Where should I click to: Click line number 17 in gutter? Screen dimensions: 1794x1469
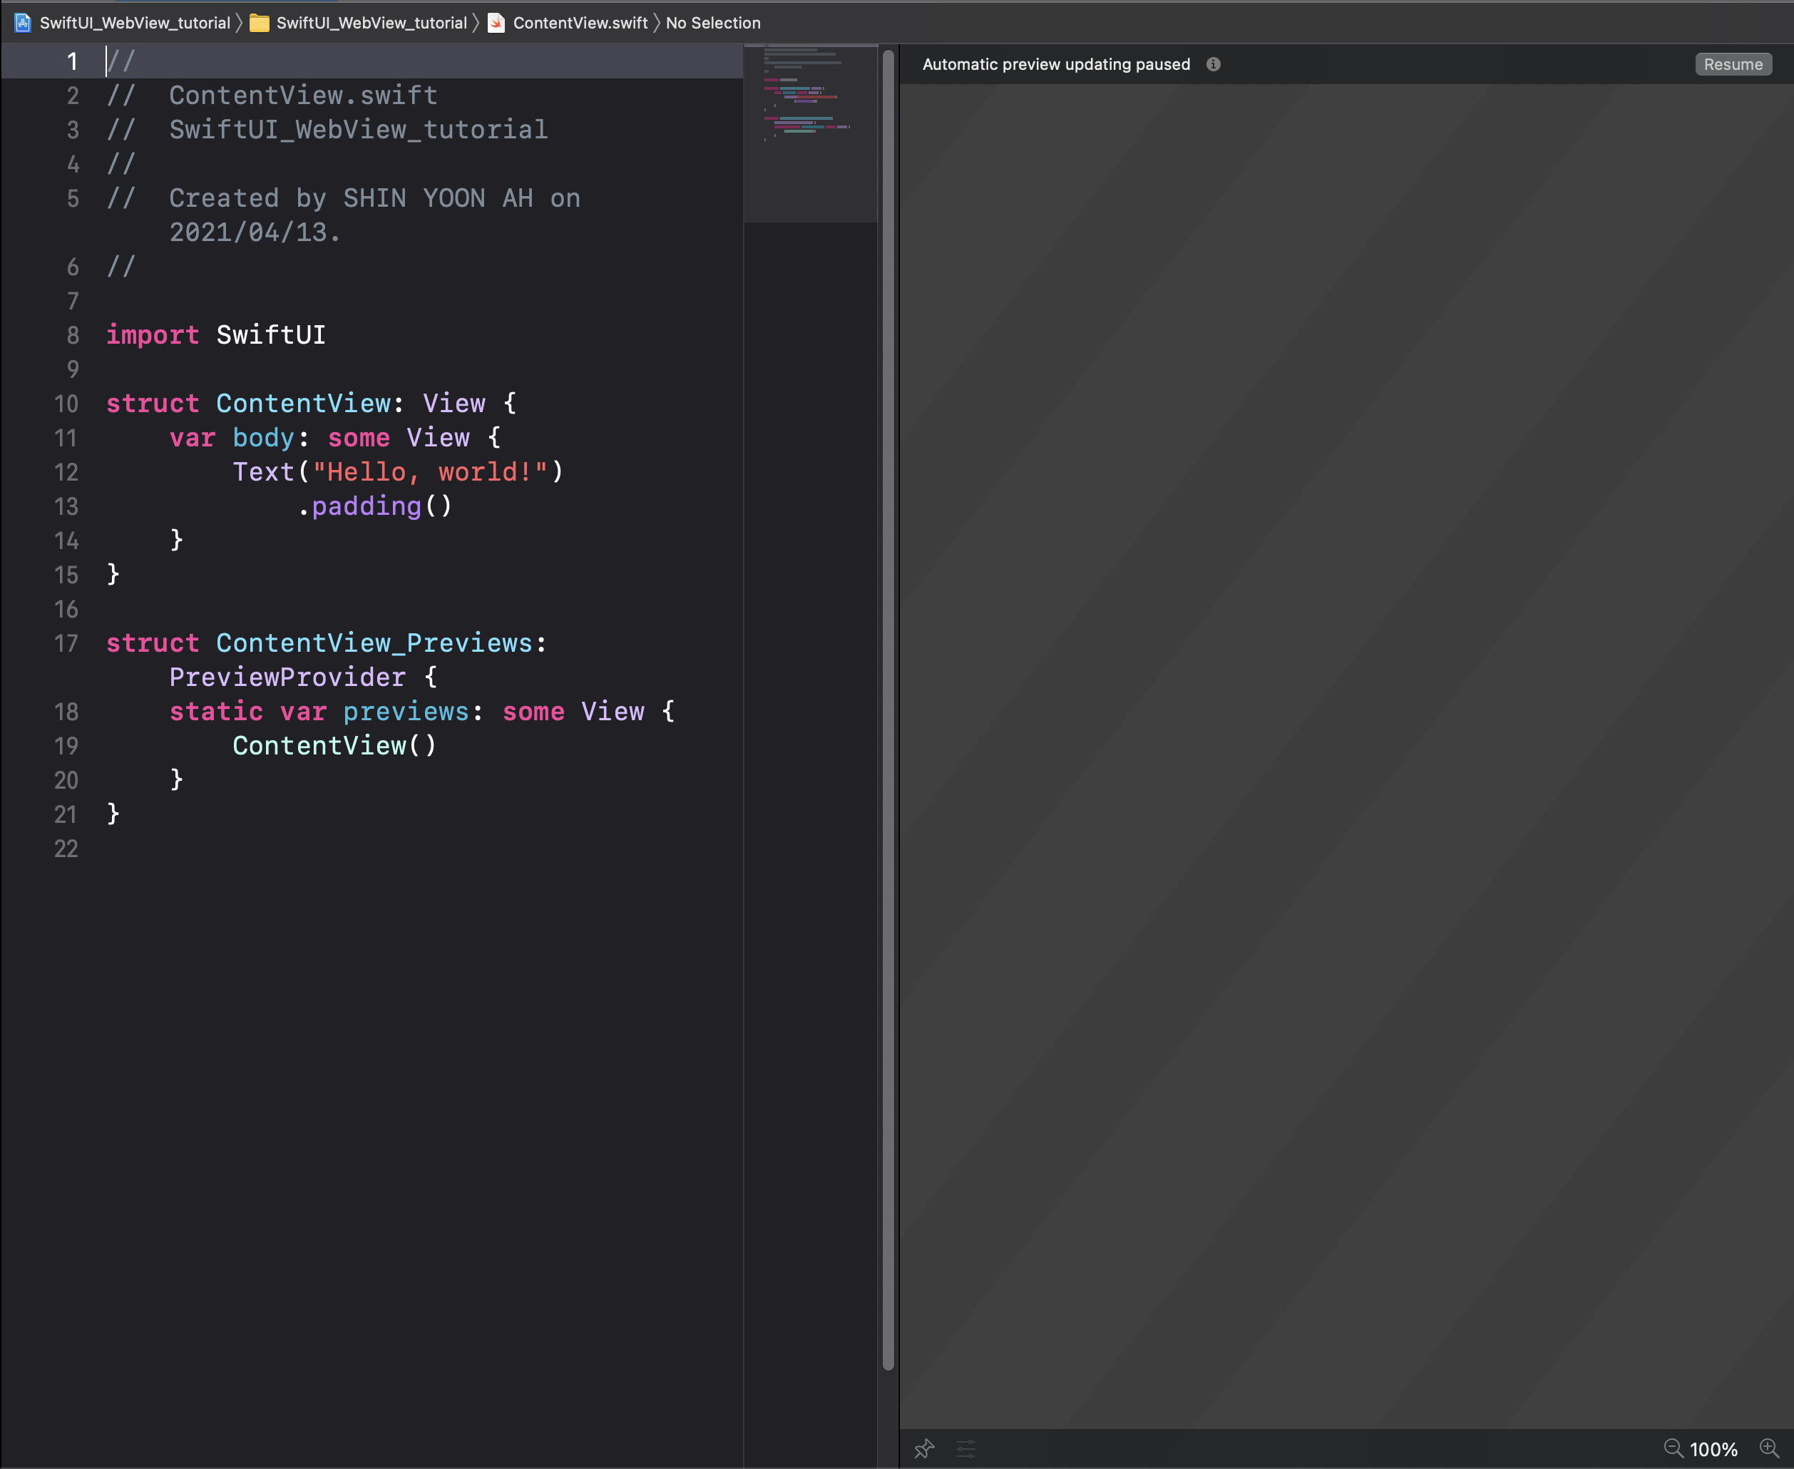(66, 643)
